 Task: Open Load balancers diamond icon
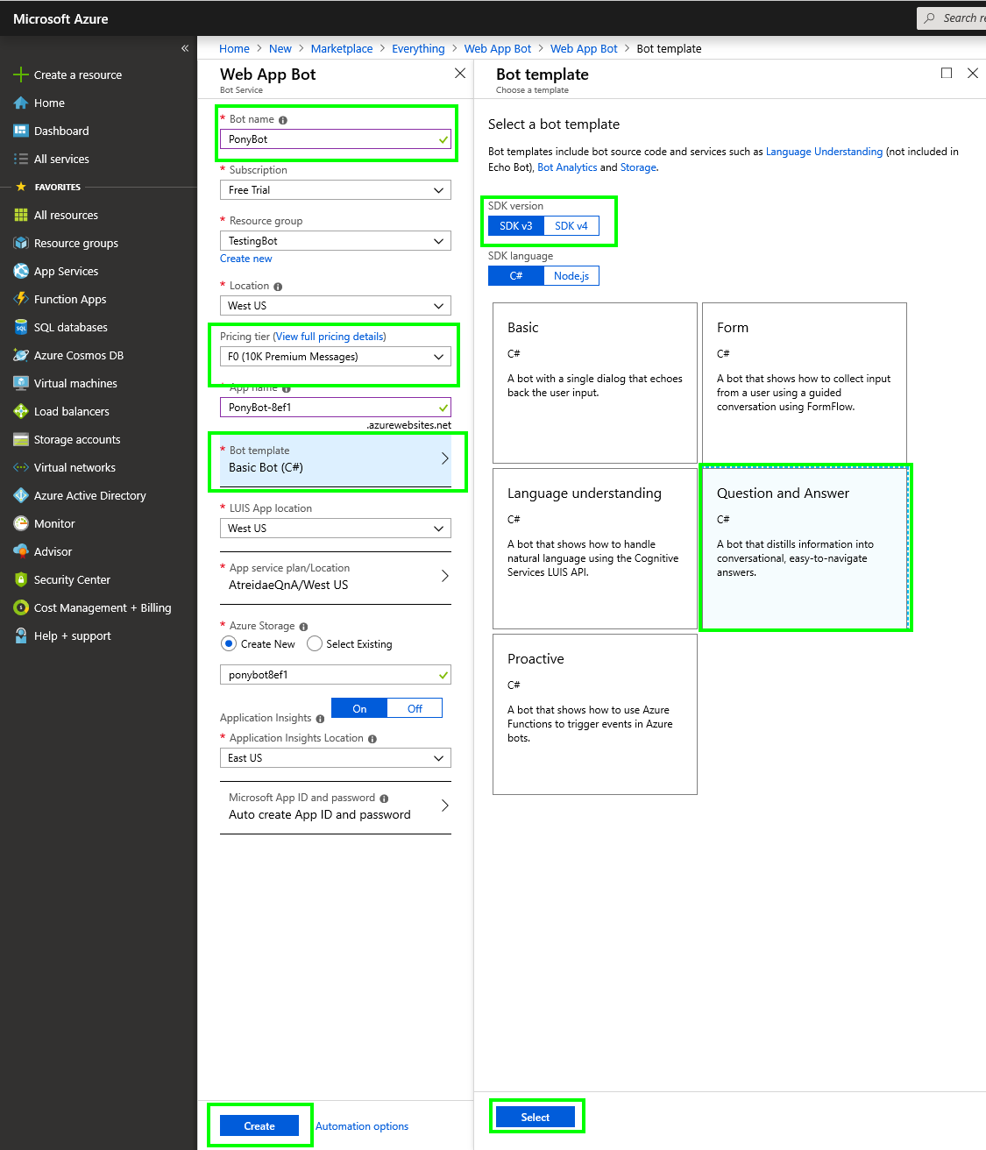(x=21, y=411)
